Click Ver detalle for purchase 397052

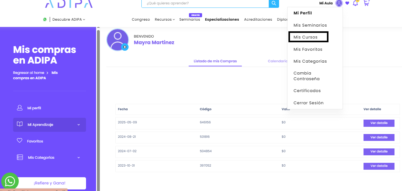[379, 166]
